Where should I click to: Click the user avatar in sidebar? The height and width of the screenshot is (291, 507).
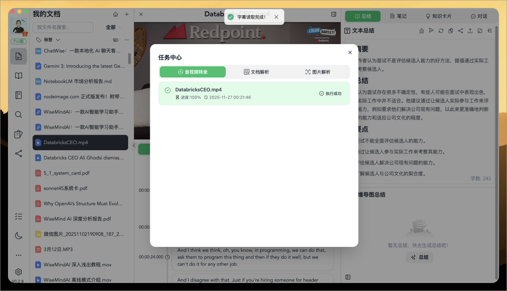(x=19, y=27)
